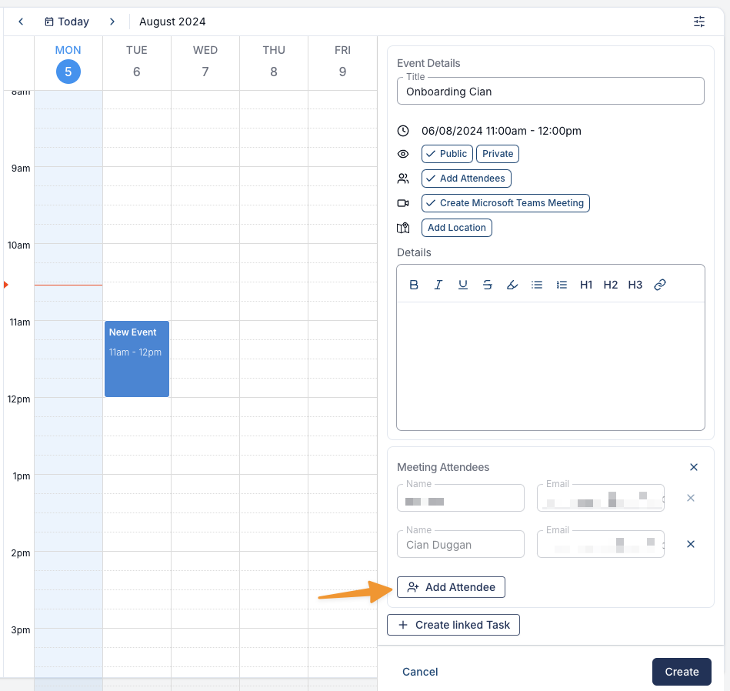Go to next week with right chevron
730x691 pixels.
[112, 22]
